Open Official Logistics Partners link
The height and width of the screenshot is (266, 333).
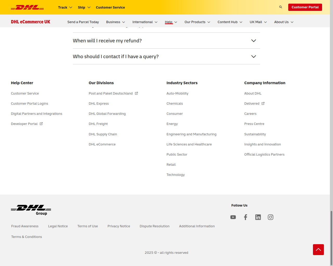tap(264, 154)
